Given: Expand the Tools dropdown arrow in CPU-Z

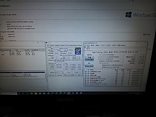Looking at the screenshot, I should click(68, 75).
